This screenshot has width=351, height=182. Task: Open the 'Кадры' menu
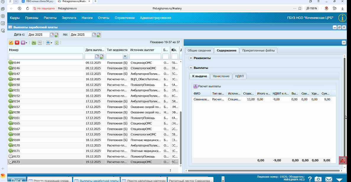(x=15, y=18)
